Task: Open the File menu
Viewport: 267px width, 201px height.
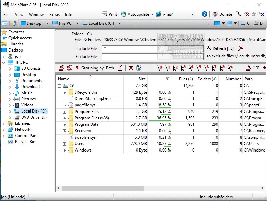Action: pos(6,15)
